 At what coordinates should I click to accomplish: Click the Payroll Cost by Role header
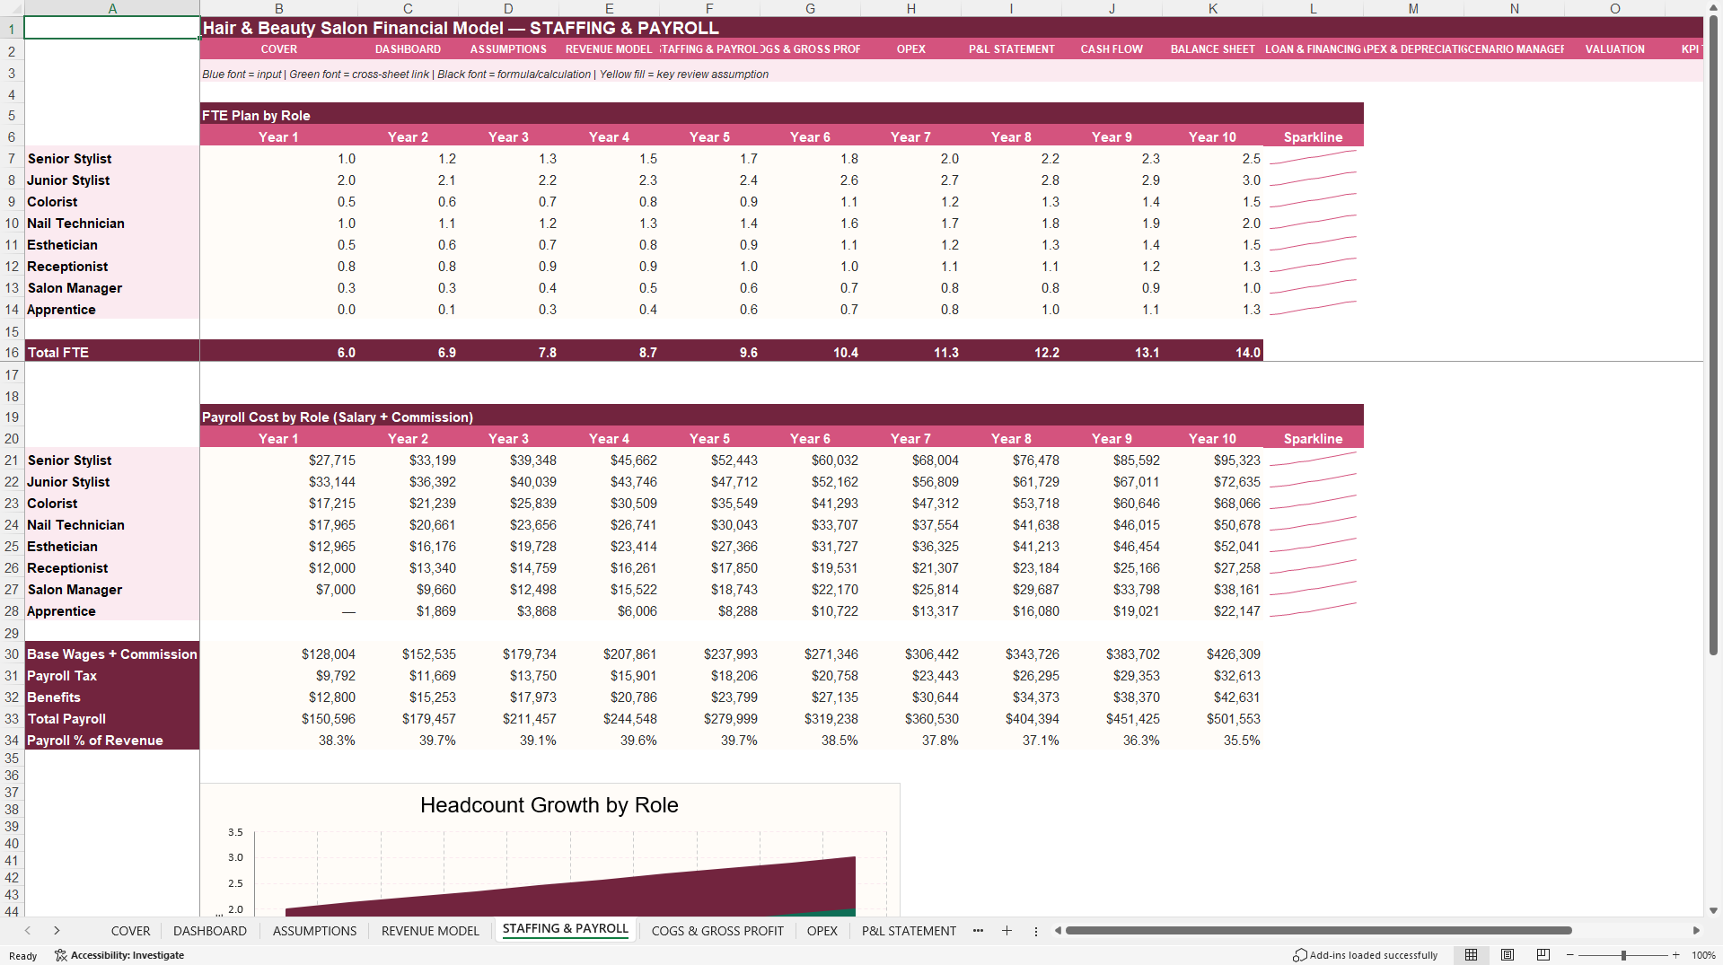coord(337,417)
